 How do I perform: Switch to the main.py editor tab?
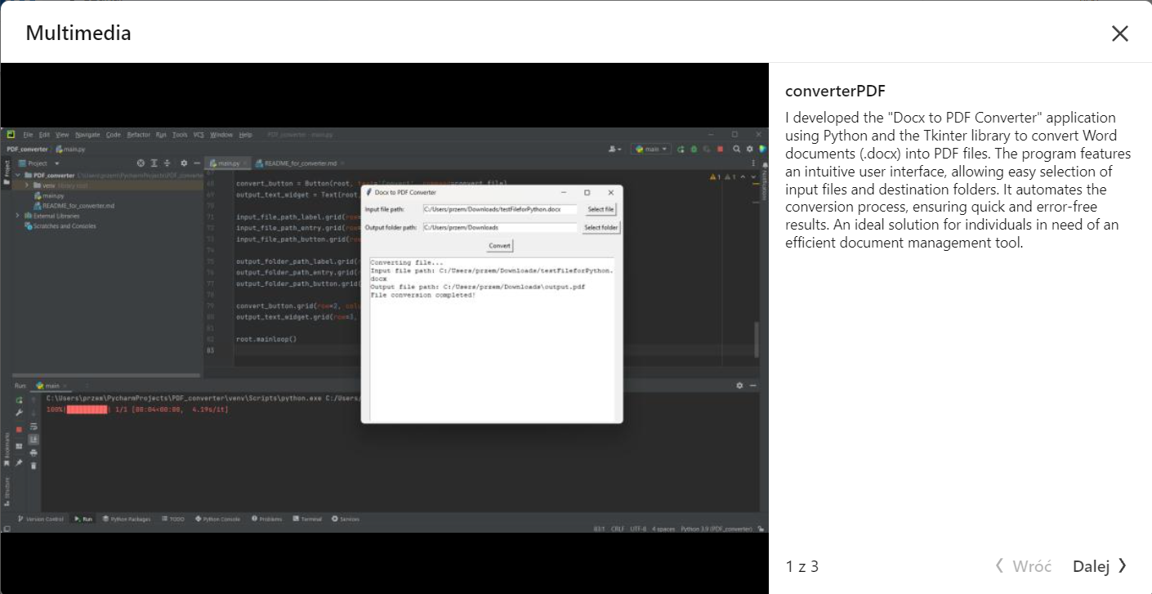pyautogui.click(x=227, y=163)
